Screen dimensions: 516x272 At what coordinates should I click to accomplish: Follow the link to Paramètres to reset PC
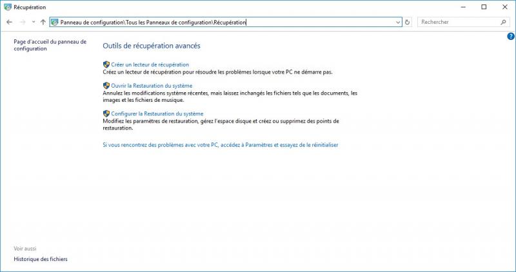point(221,145)
